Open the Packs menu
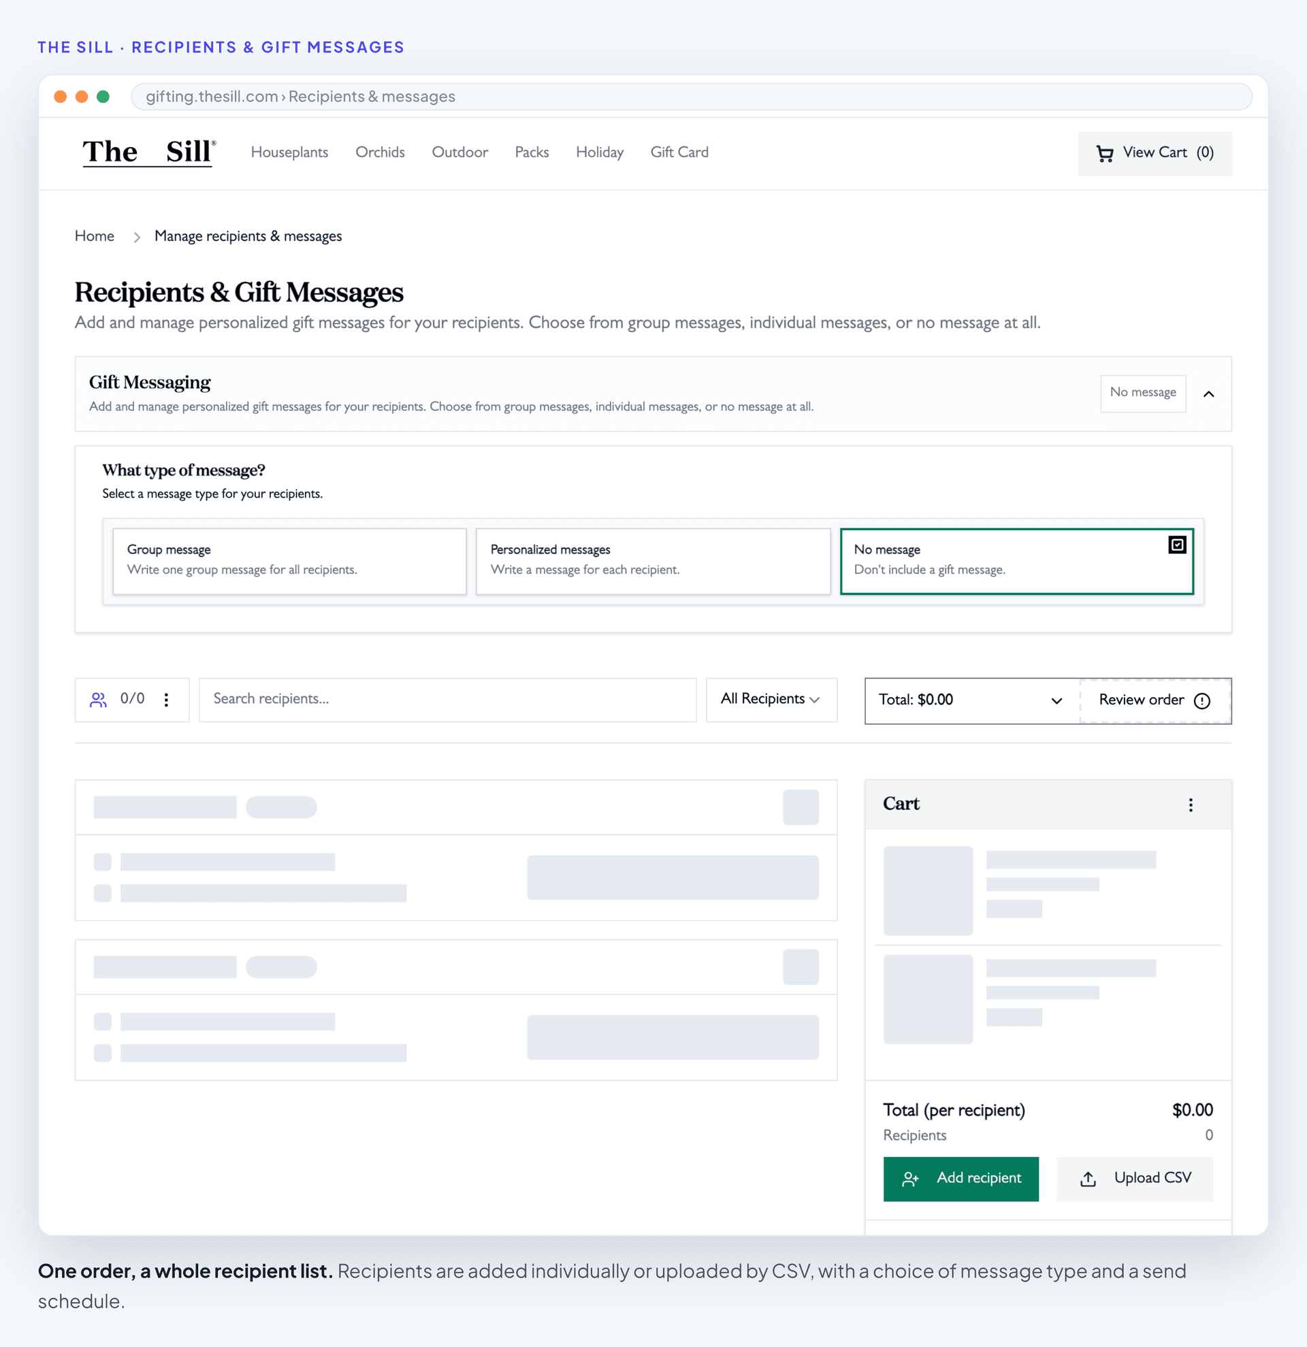Image resolution: width=1307 pixels, height=1347 pixels. tap(532, 152)
